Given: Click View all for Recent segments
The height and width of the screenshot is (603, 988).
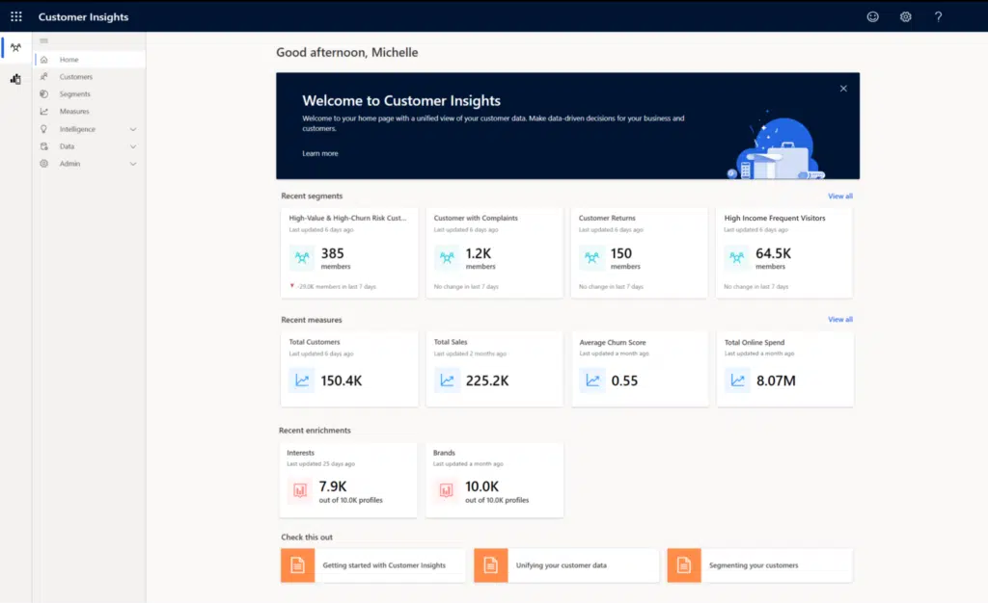Looking at the screenshot, I should (839, 197).
